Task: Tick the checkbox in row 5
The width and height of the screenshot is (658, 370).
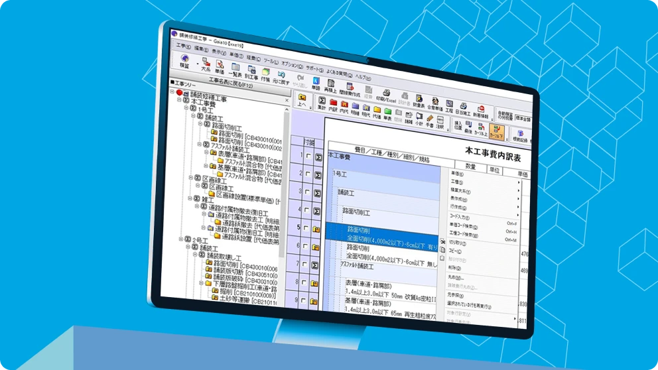Action: (x=307, y=227)
